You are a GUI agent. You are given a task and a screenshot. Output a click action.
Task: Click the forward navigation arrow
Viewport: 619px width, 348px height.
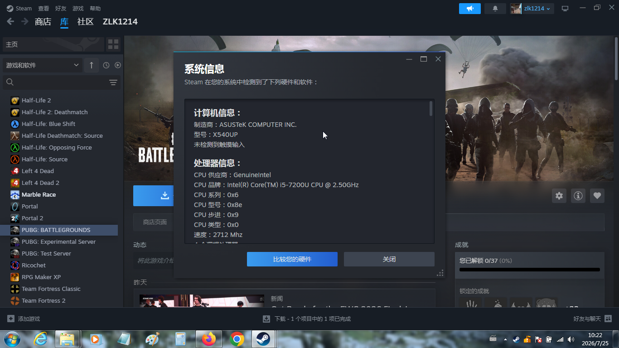(x=24, y=21)
